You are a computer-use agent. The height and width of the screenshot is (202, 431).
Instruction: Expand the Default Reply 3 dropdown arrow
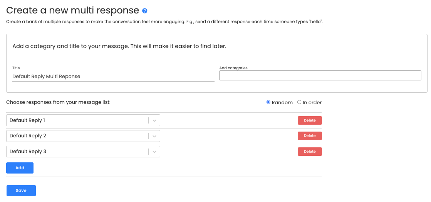point(154,152)
